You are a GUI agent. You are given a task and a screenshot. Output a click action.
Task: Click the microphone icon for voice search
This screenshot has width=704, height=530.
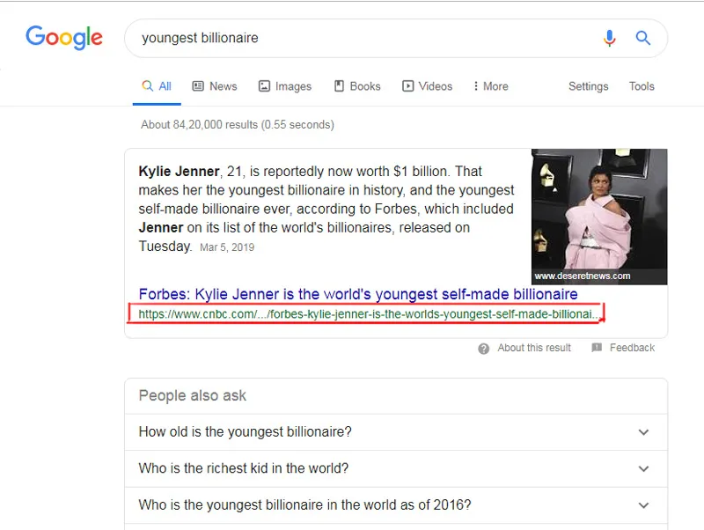[x=609, y=38]
